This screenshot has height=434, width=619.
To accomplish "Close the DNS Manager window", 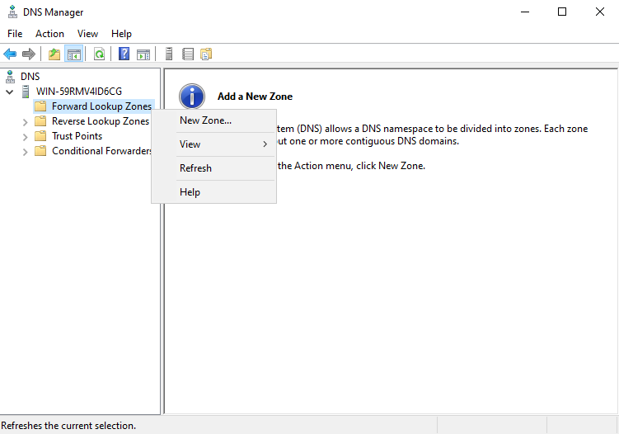I will (x=600, y=12).
